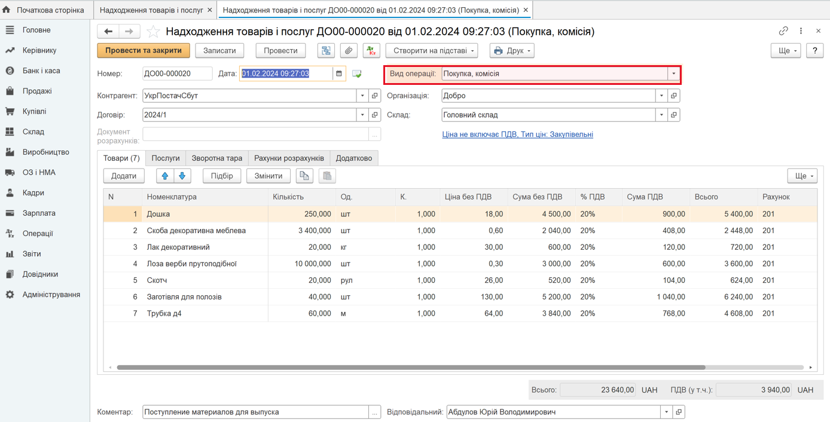
Task: Add document to favorites with star icon
Action: click(154, 32)
